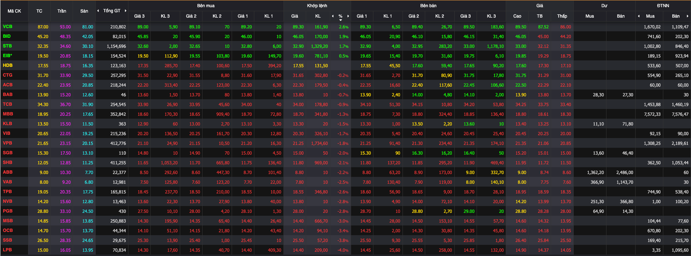Click VCB matched price 89.30 under Khớp lệnh
Screen dimensions: 691x256
pos(298,27)
